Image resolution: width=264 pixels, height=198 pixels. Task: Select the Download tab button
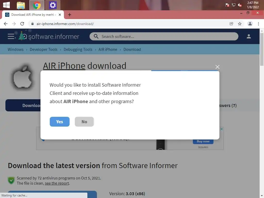[23, 105]
